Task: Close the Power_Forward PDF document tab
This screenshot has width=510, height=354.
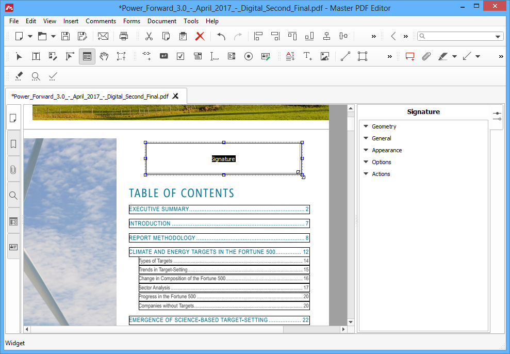Action: click(x=175, y=96)
